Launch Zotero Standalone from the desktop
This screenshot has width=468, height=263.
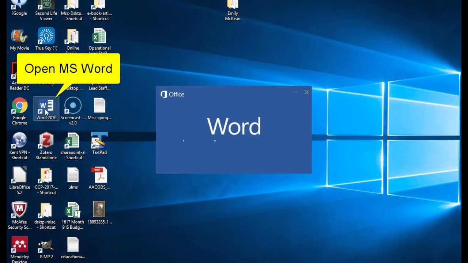click(x=46, y=146)
